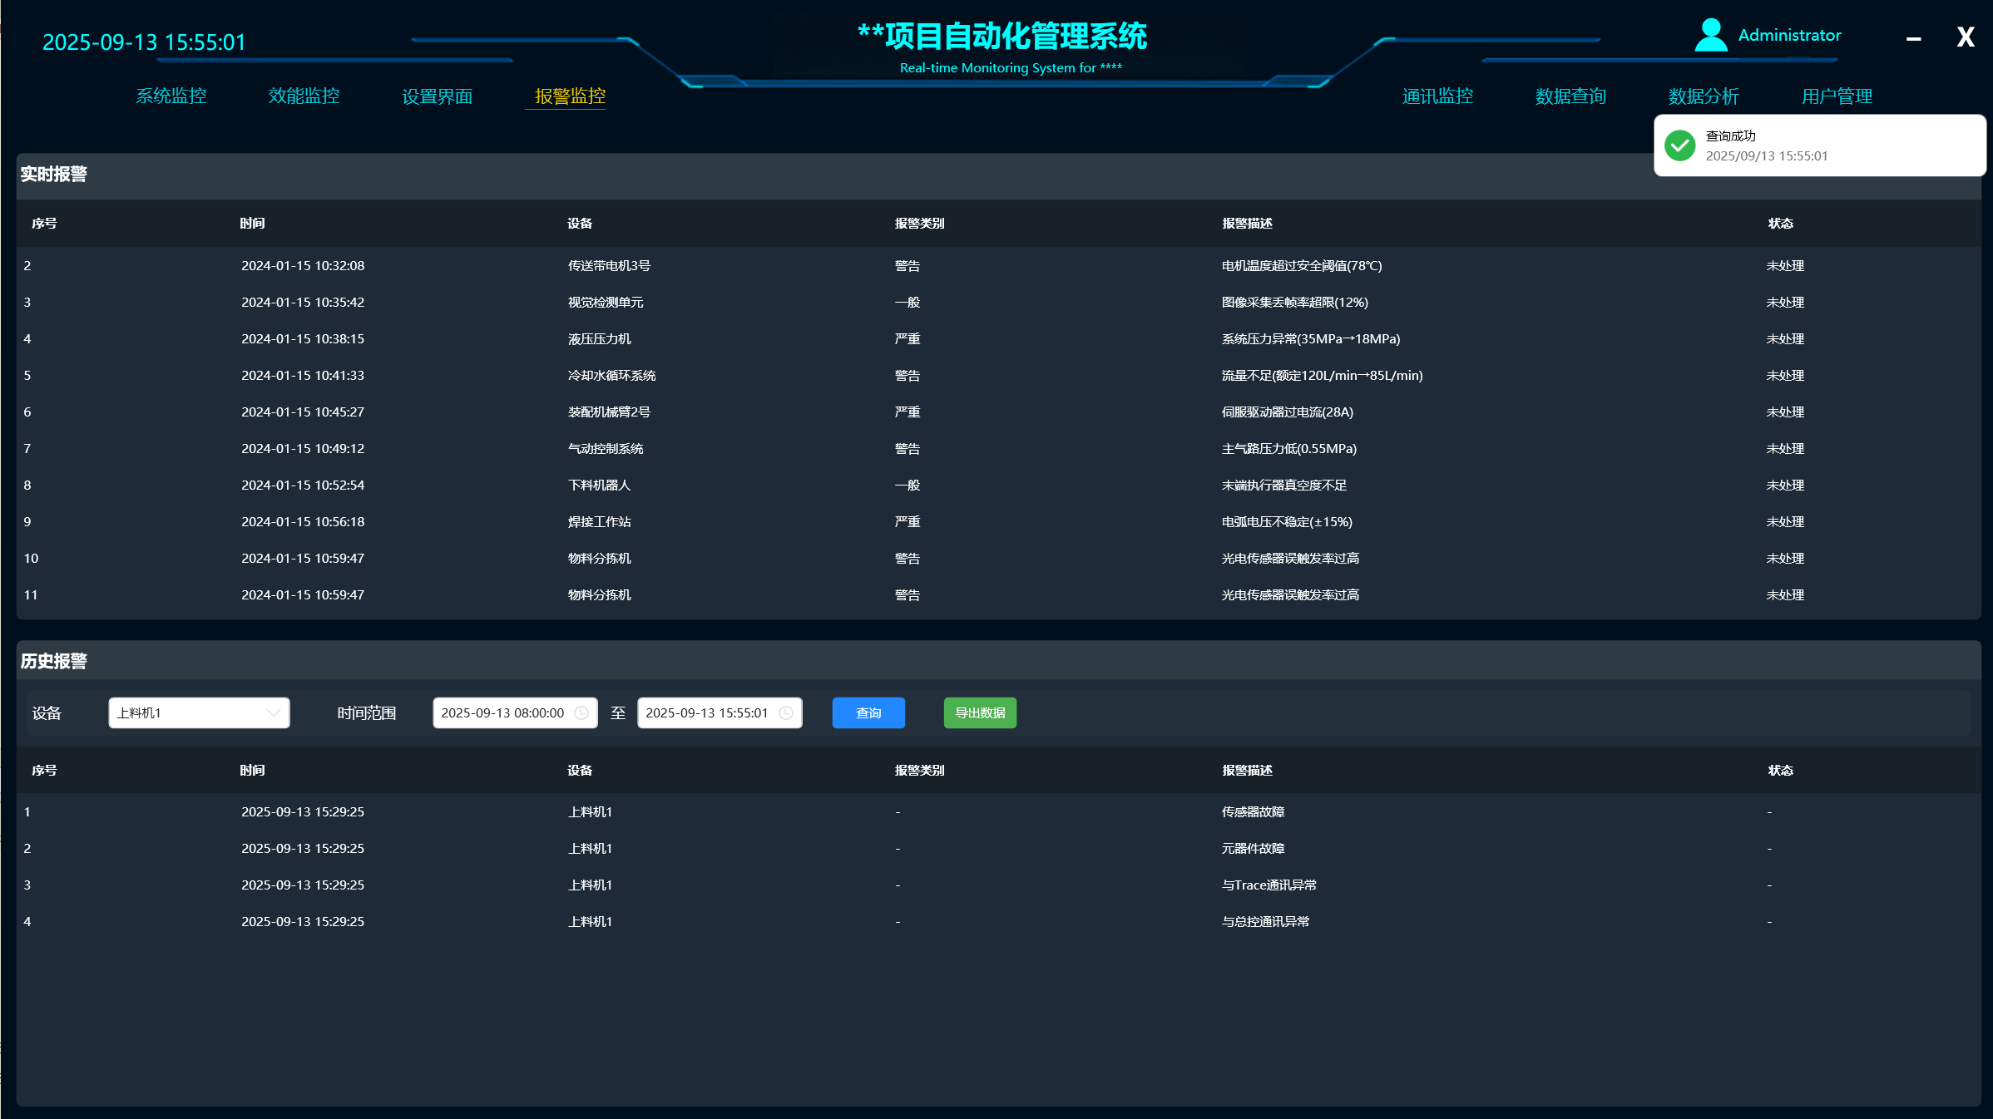Open the 效能监控 tab
The width and height of the screenshot is (1993, 1119).
pos(304,96)
